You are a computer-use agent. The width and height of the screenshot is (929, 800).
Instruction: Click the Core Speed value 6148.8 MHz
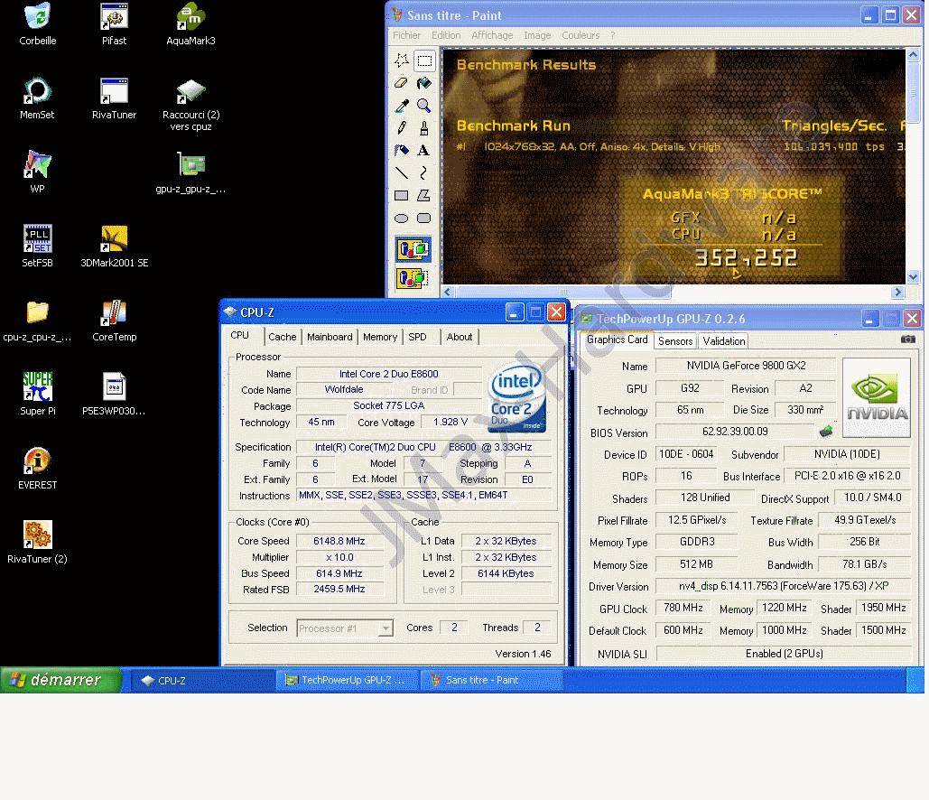(339, 541)
